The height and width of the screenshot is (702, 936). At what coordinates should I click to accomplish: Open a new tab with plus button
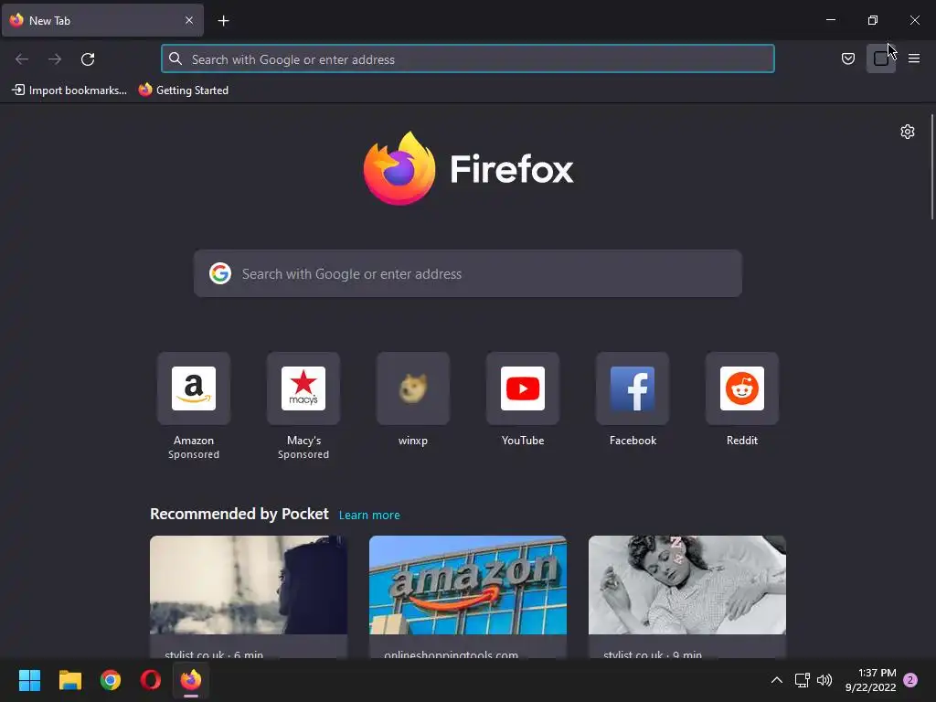223,21
